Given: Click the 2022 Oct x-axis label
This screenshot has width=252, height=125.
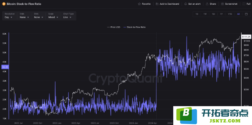Looking at the screenshot, I should 37,123.
